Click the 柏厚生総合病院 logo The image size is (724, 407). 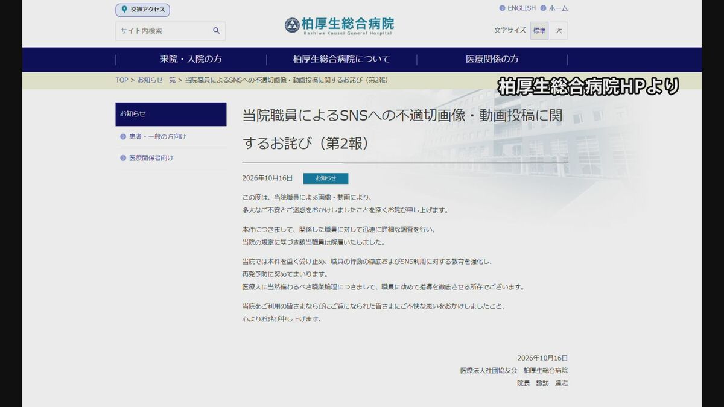point(339,25)
